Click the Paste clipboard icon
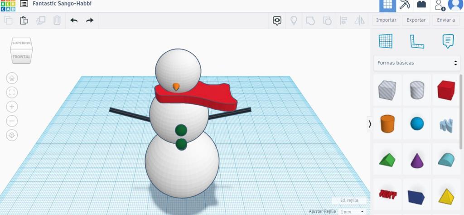 click(24, 20)
